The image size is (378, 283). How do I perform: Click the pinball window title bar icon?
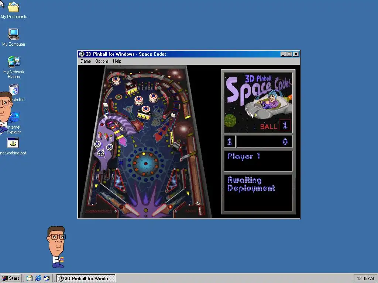coord(82,54)
